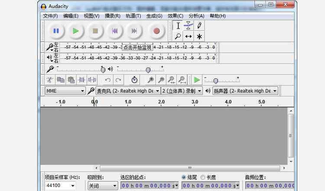Open the recording meter microphone menu

point(50,48)
